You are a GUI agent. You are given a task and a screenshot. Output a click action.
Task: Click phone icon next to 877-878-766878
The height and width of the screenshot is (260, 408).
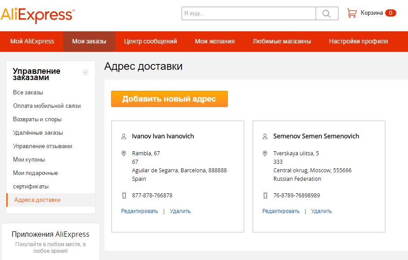(124, 196)
